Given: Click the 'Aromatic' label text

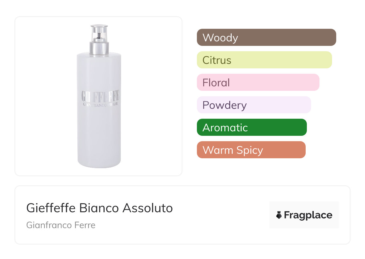Looking at the screenshot, I should tap(225, 128).
